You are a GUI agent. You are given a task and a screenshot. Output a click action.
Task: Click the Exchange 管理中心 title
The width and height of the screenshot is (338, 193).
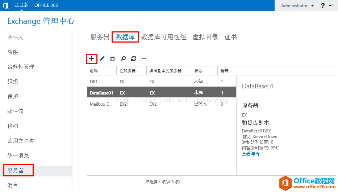pyautogui.click(x=41, y=21)
